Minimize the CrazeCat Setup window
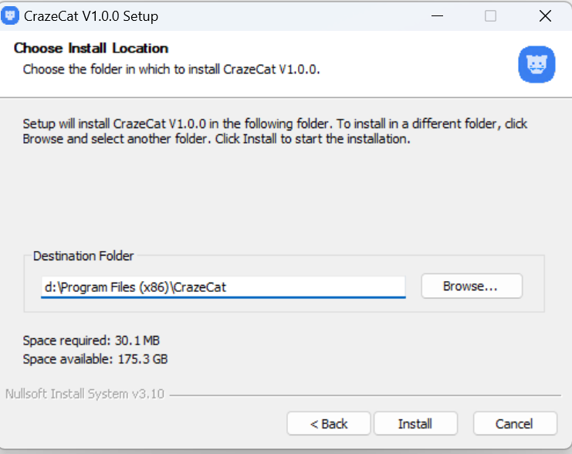The width and height of the screenshot is (572, 454). [437, 16]
